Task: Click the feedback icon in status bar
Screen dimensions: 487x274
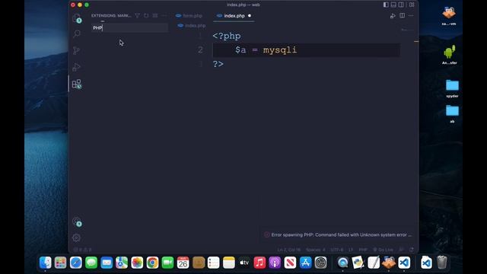Action: point(401,250)
